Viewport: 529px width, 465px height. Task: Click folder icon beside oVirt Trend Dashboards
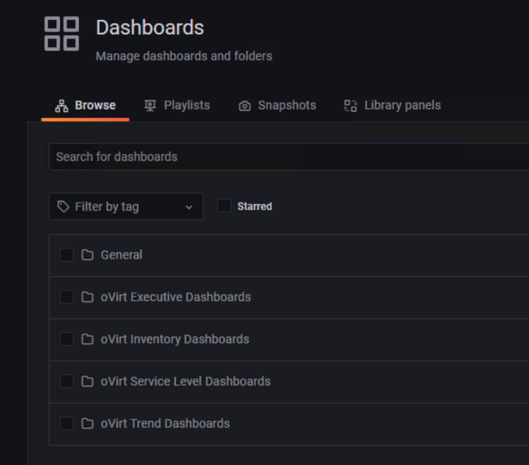[87, 423]
